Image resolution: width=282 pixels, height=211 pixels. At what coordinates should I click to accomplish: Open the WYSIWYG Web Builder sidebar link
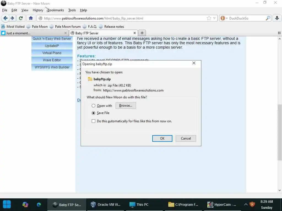pyautogui.click(x=52, y=67)
